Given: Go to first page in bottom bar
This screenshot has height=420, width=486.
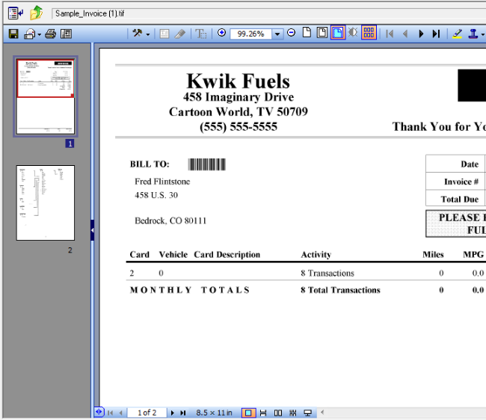Looking at the screenshot, I should tap(111, 413).
